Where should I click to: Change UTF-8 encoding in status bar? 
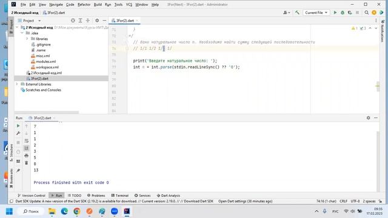pos(355,201)
